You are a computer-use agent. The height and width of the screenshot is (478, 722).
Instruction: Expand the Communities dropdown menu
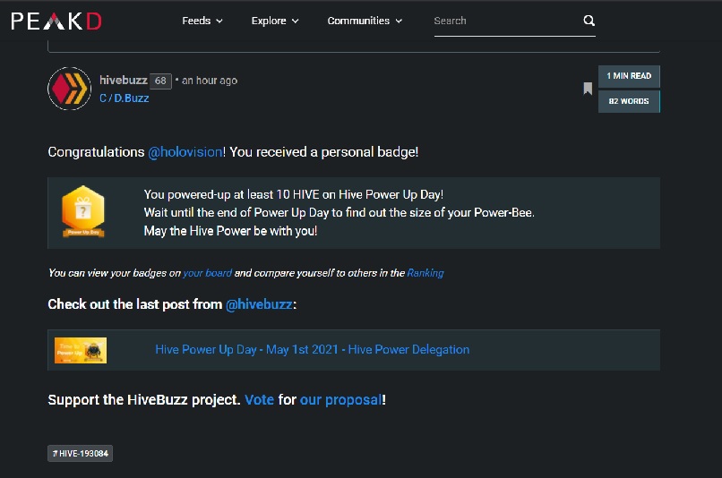click(365, 21)
